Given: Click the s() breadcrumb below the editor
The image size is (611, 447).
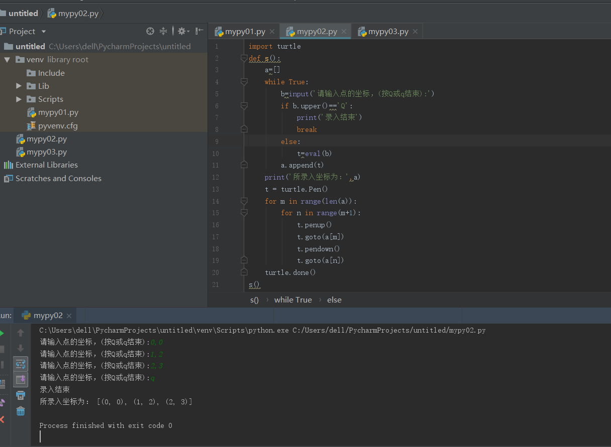Looking at the screenshot, I should click(254, 300).
